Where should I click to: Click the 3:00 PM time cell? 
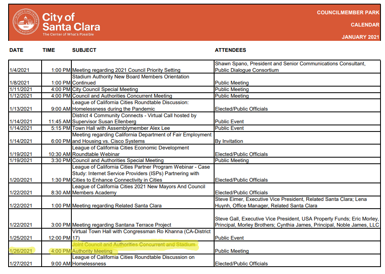(x=56, y=218)
